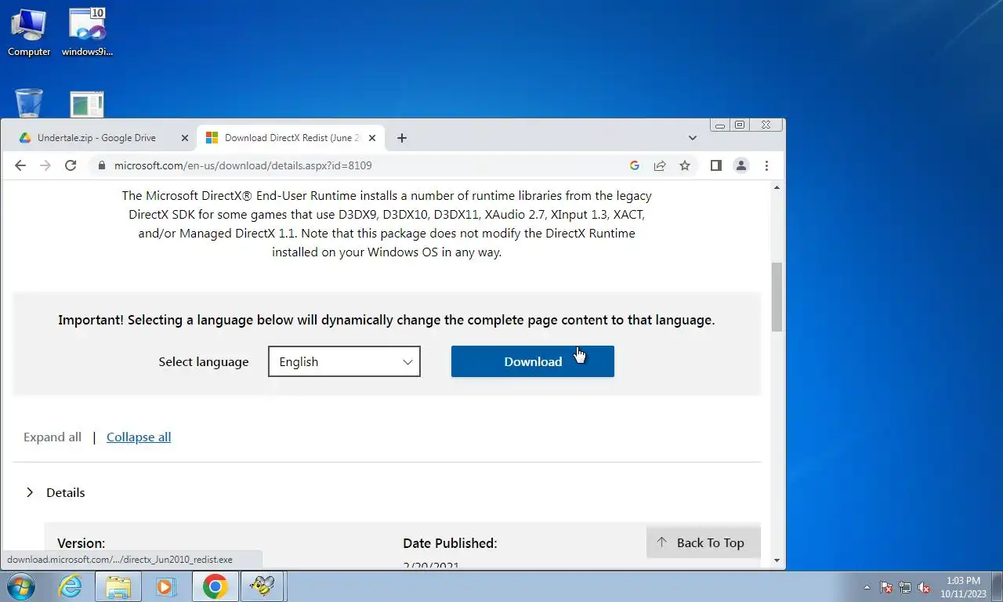Close the Download DirectX Redist tab
The height and width of the screenshot is (602, 1003).
(x=372, y=138)
